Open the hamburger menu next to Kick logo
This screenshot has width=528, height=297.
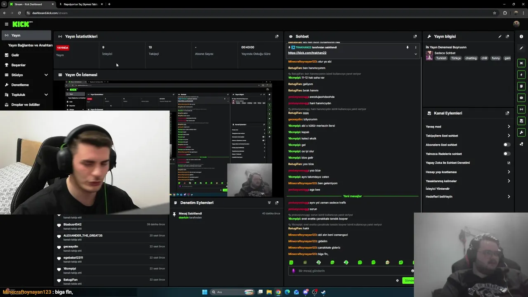[x=6, y=24]
